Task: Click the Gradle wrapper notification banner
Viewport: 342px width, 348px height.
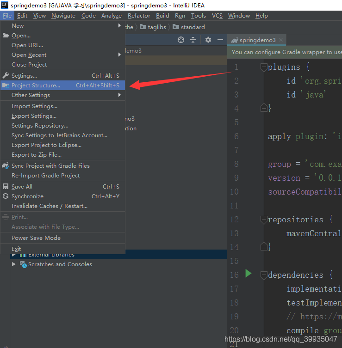Action: pos(285,52)
